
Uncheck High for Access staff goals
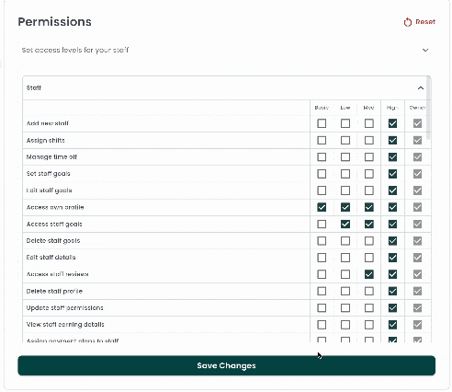(x=392, y=225)
